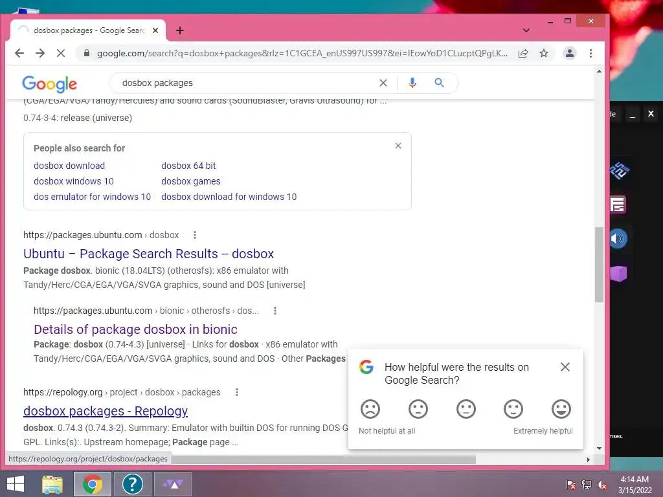
Task: Open a new tab with the plus button
Action: (x=180, y=30)
